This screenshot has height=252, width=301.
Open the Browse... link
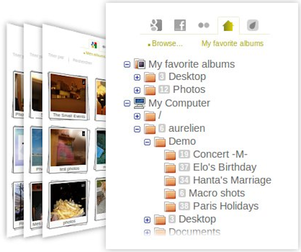[x=167, y=44]
